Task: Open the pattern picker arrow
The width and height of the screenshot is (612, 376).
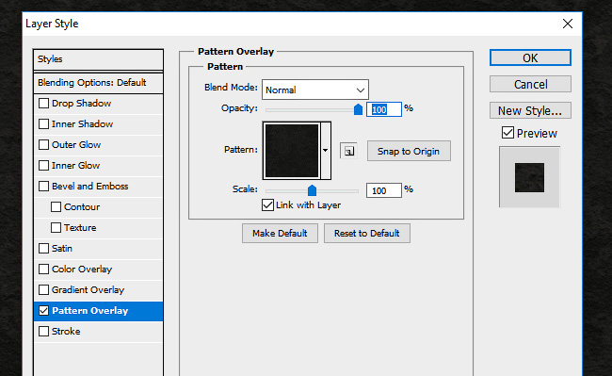Action: tap(325, 151)
